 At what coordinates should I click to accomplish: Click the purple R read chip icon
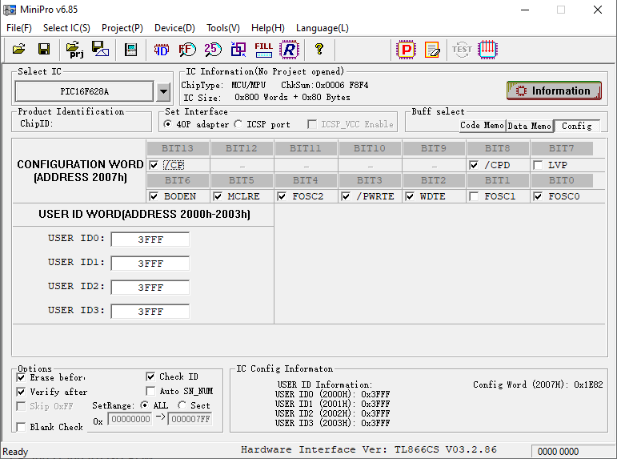point(289,50)
